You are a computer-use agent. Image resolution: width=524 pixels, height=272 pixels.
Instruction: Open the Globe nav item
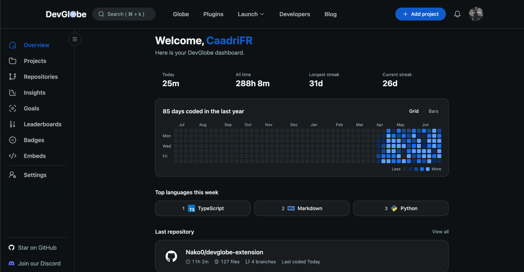coord(181,14)
